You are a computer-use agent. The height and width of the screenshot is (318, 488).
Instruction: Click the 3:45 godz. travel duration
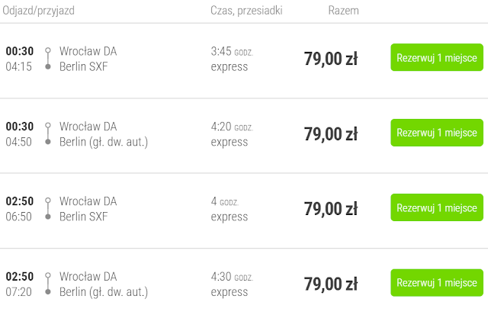click(x=231, y=51)
